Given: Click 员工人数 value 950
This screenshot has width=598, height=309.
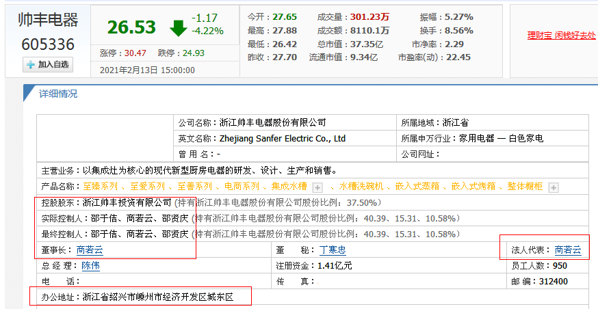Looking at the screenshot, I should click(560, 265).
